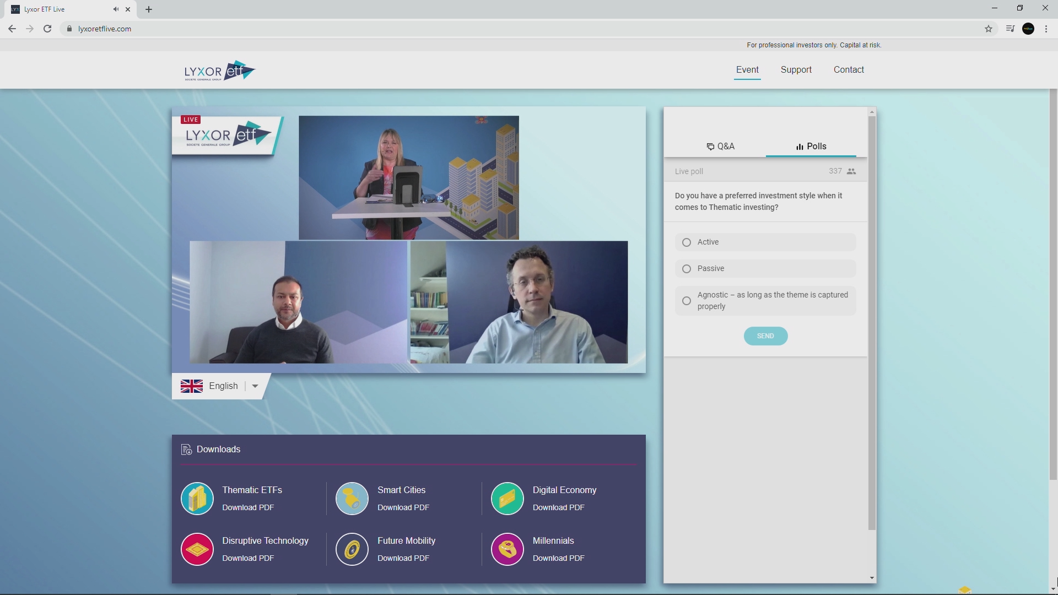1058x595 pixels.
Task: Click the Lyxor ETF logo in header
Action: pyautogui.click(x=220, y=71)
